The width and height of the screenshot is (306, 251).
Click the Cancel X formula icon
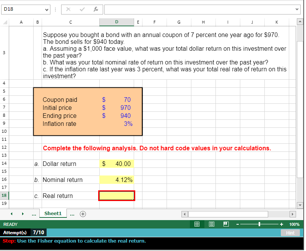pos(68,9)
